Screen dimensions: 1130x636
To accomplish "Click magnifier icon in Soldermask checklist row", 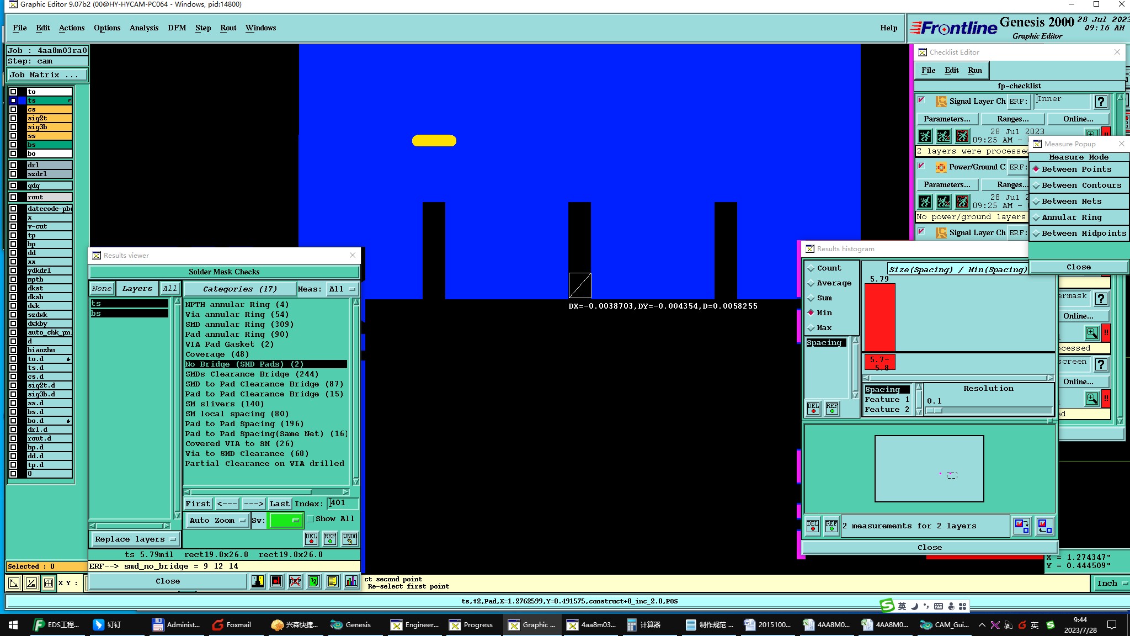I will click(1091, 333).
